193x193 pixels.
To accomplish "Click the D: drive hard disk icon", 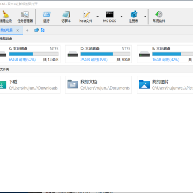I will [x=72, y=54].
